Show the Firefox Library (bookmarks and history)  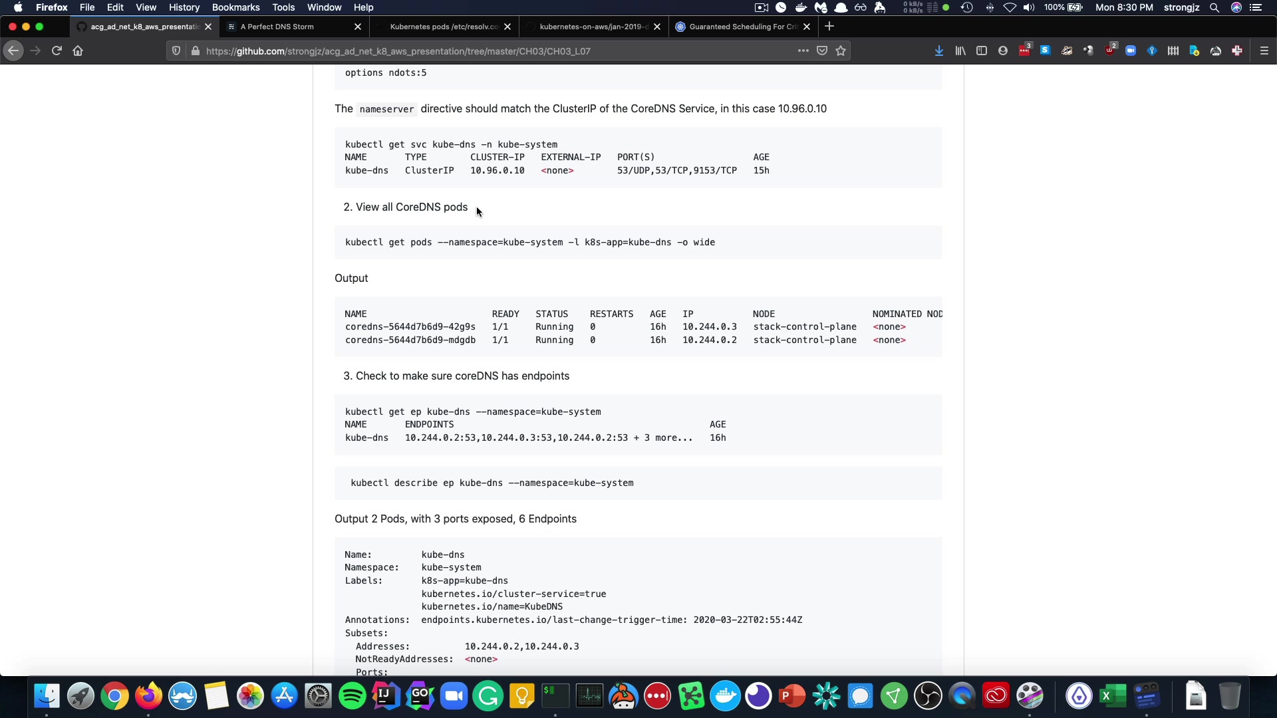pyautogui.click(x=960, y=51)
